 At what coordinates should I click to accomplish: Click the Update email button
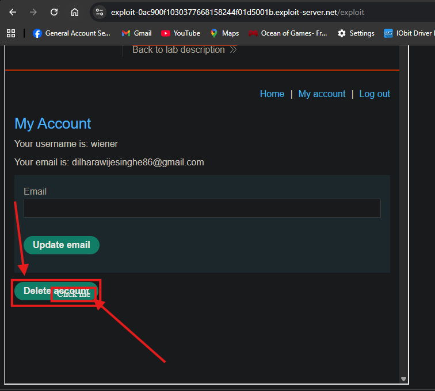(62, 245)
